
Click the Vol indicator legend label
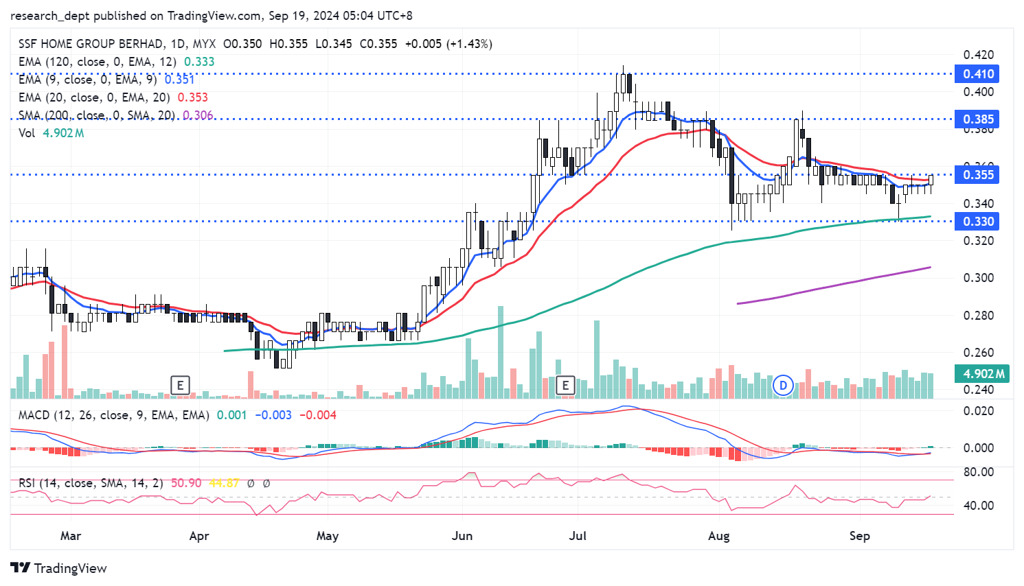tap(27, 133)
